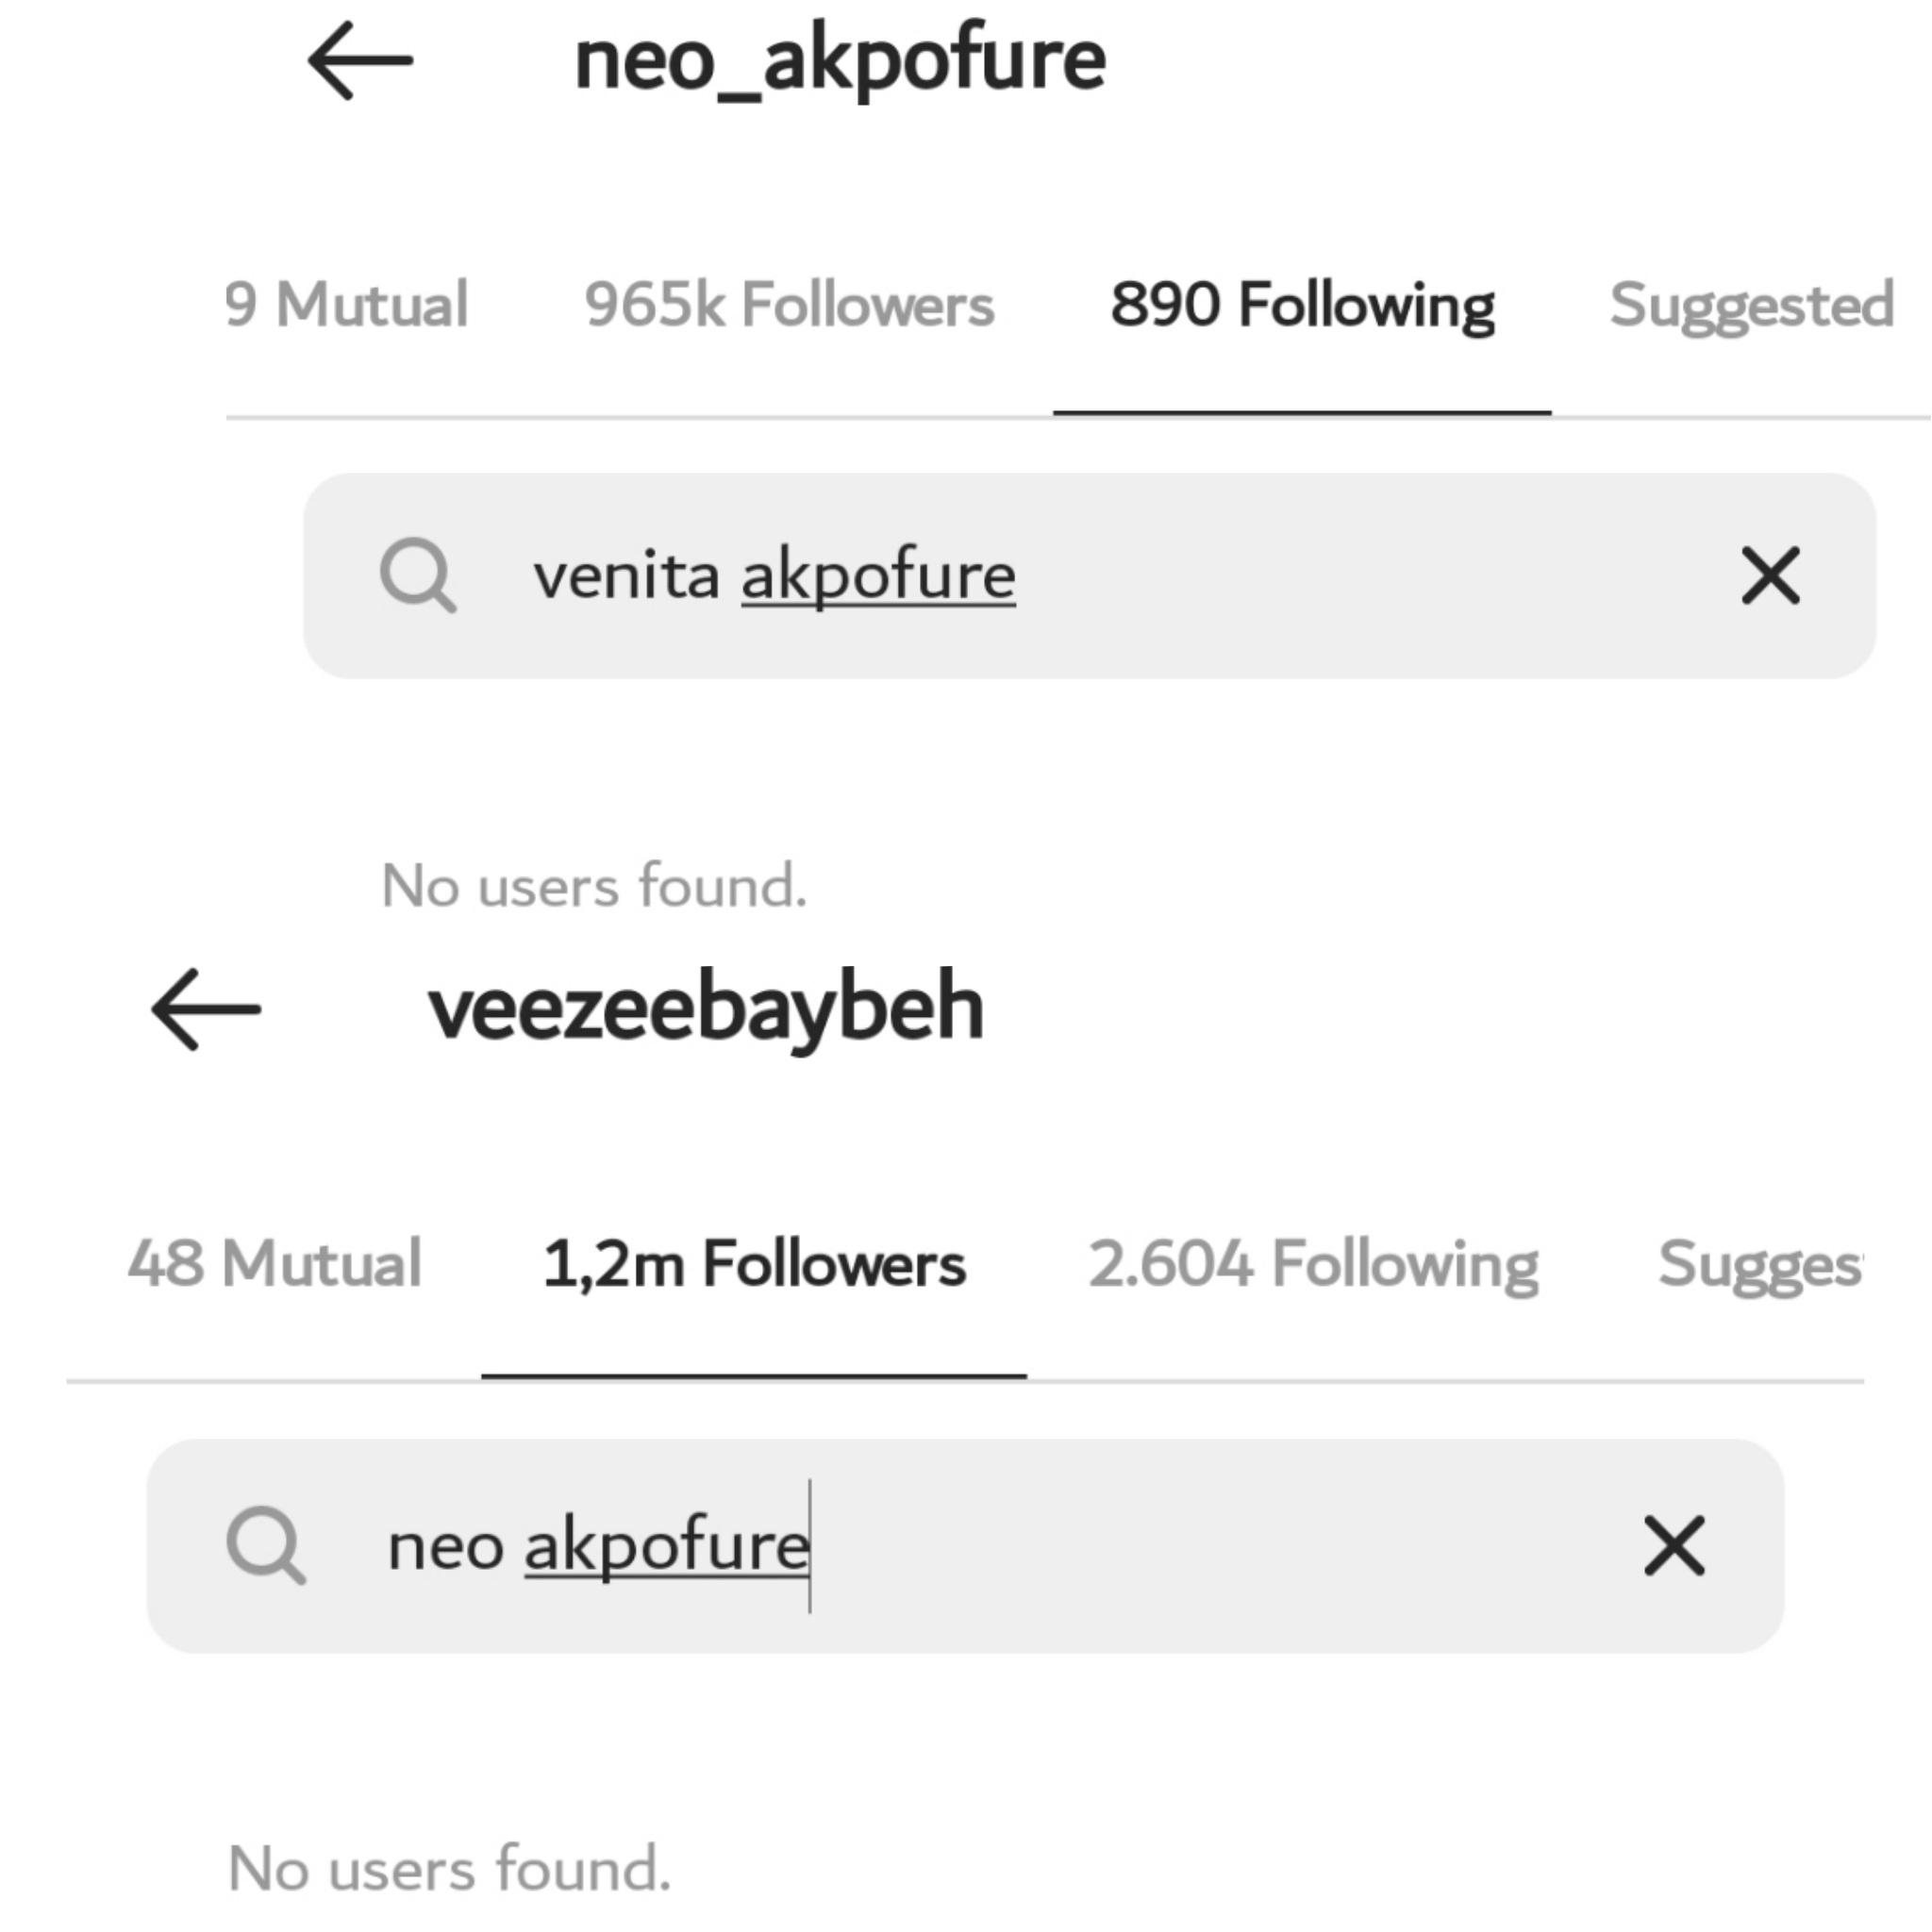Tap the veezeebaybeh username title
The width and height of the screenshot is (1932, 1932).
point(706,1009)
